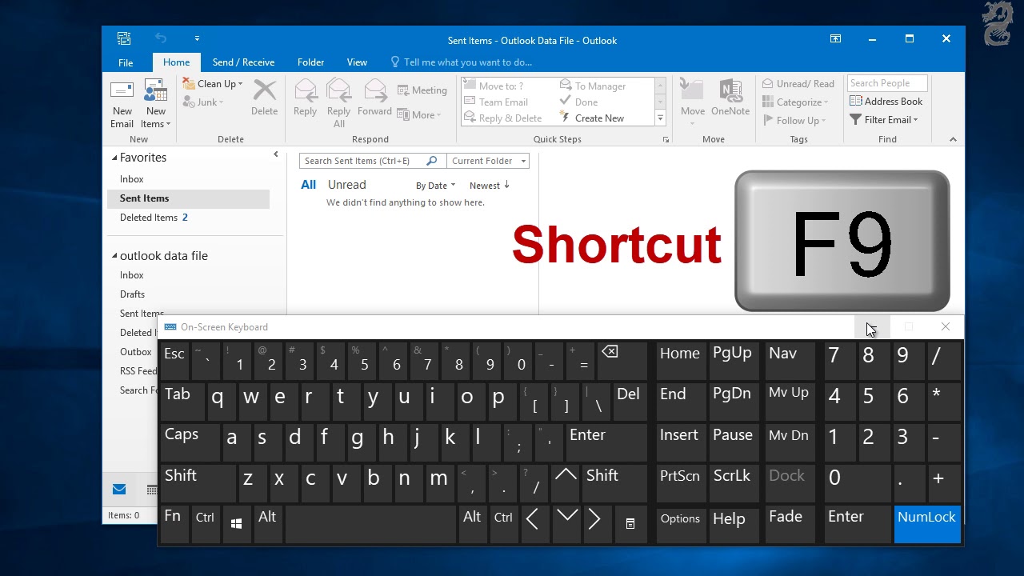Screen dimensions: 1024x576
Task: Click the context menu key on the keyboard
Action: 630,523
